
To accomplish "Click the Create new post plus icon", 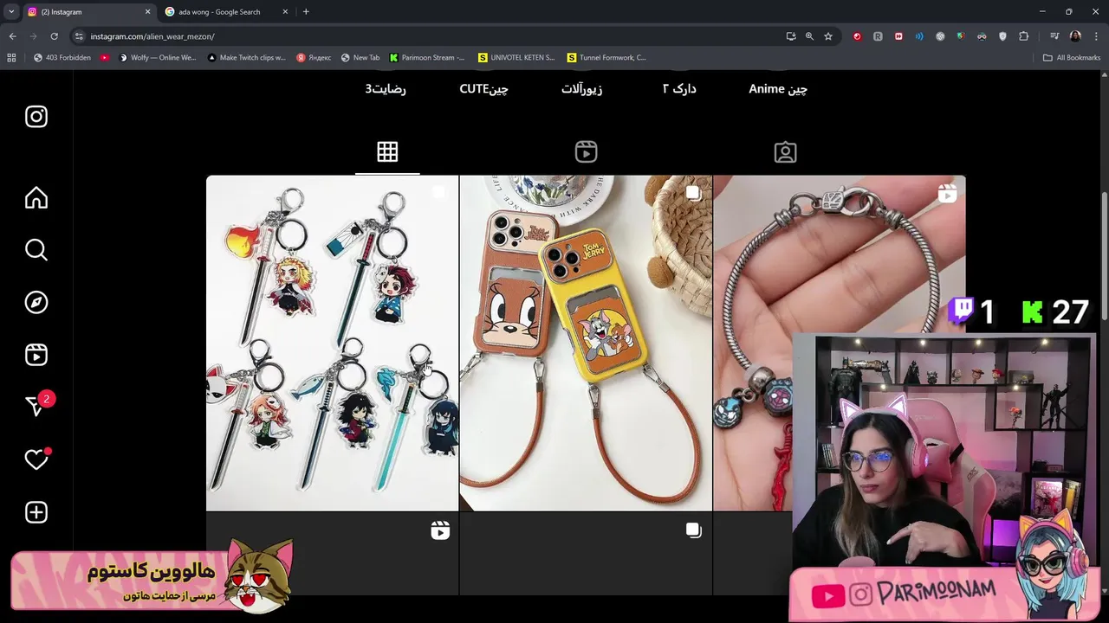I will point(36,512).
